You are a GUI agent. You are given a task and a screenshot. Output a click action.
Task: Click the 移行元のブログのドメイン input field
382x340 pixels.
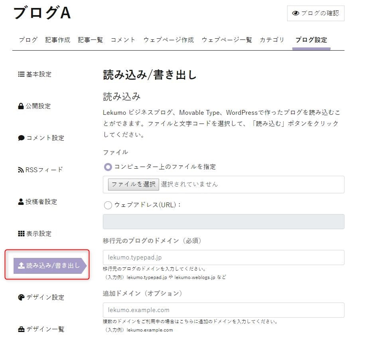pyautogui.click(x=223, y=257)
